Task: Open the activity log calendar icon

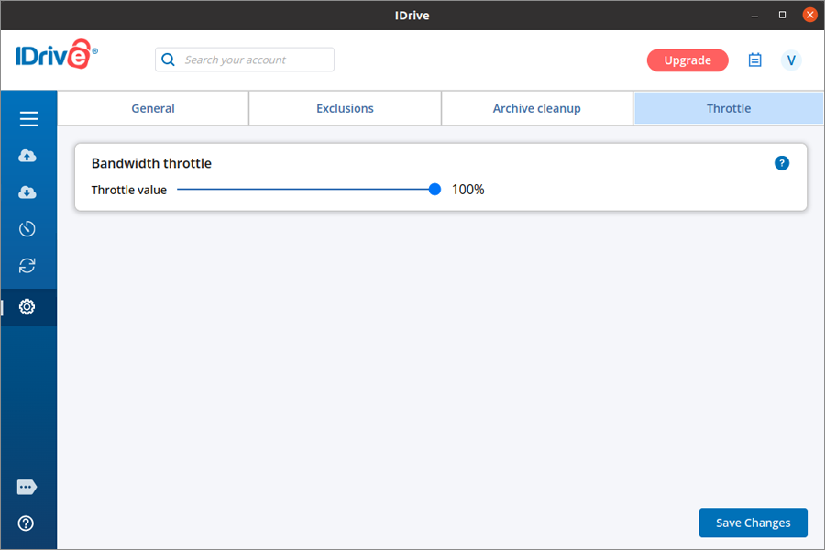Action: [755, 60]
